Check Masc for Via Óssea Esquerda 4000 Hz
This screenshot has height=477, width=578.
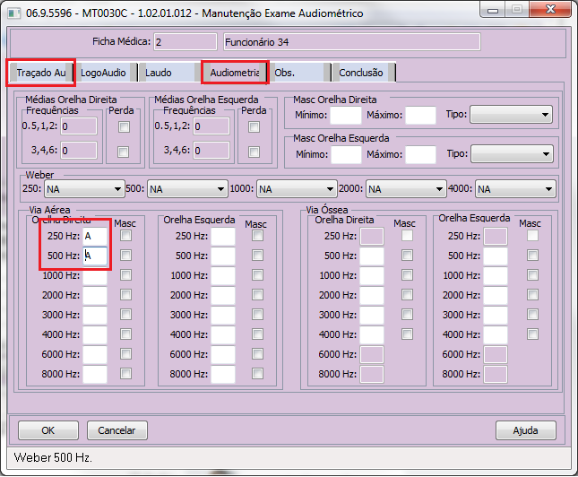pyautogui.click(x=532, y=334)
